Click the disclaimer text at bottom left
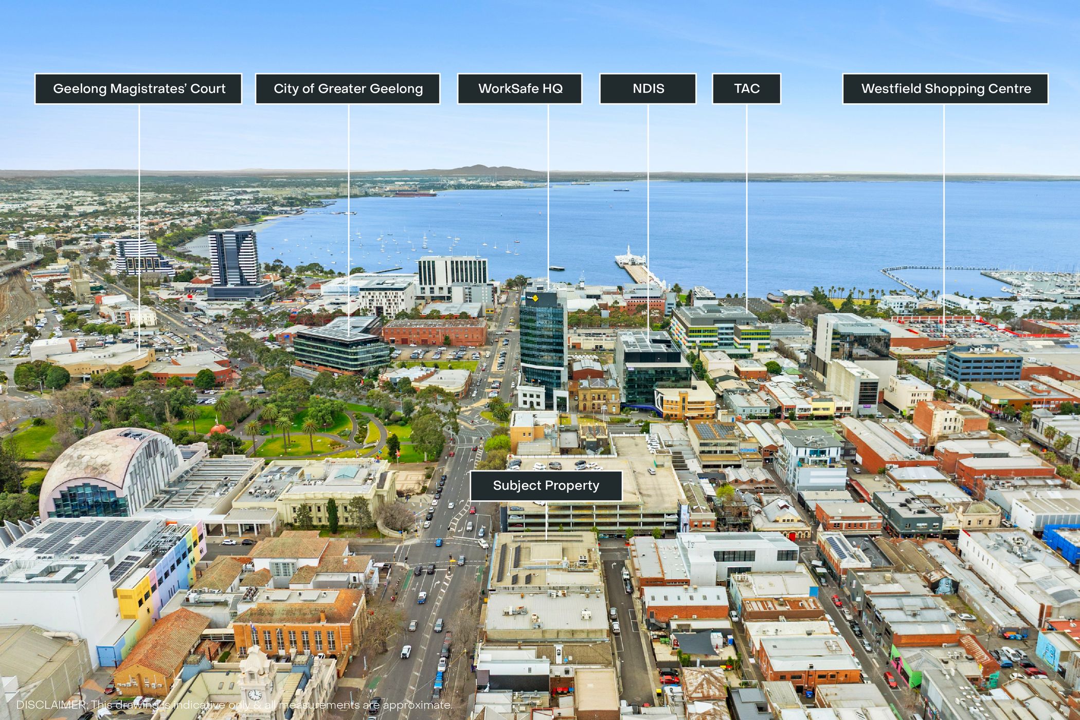Viewport: 1080px width, 720px height. 234,705
